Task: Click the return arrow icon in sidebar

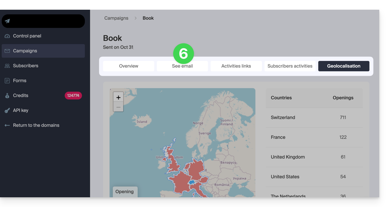Action: tap(7, 125)
